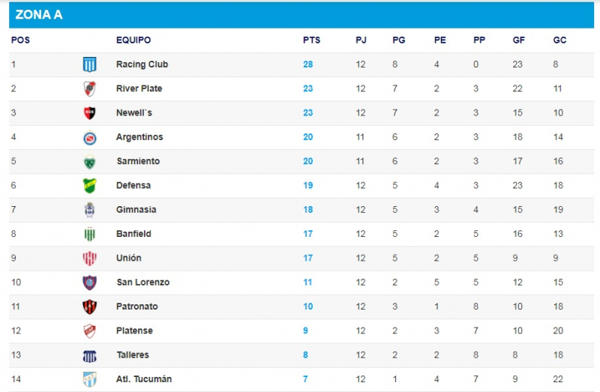Click the River Plate crest icon

point(89,88)
